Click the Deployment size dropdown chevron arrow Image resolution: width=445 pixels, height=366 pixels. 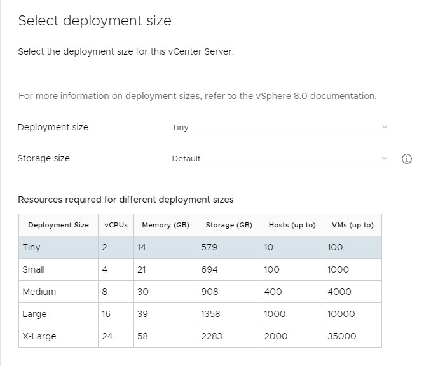coord(384,127)
